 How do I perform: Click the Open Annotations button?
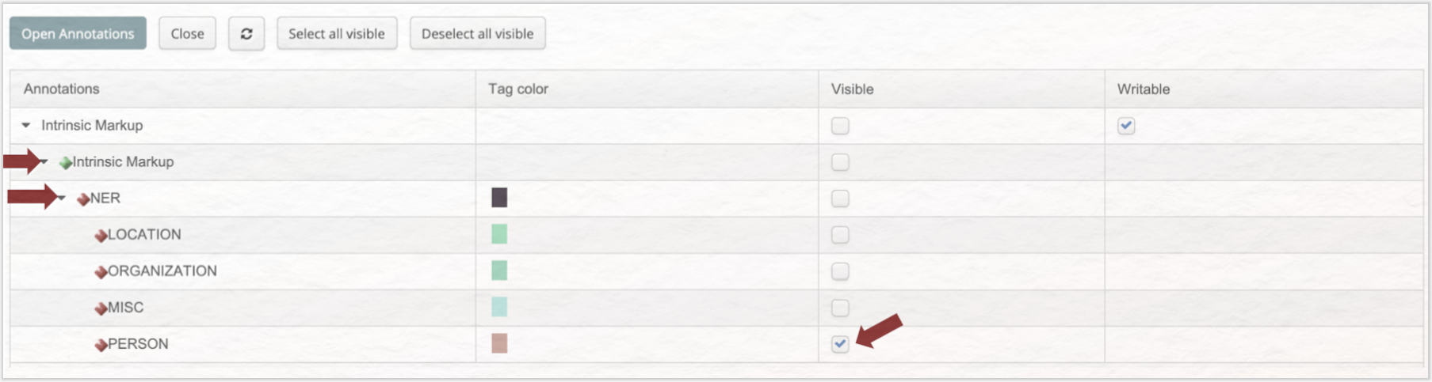(78, 34)
